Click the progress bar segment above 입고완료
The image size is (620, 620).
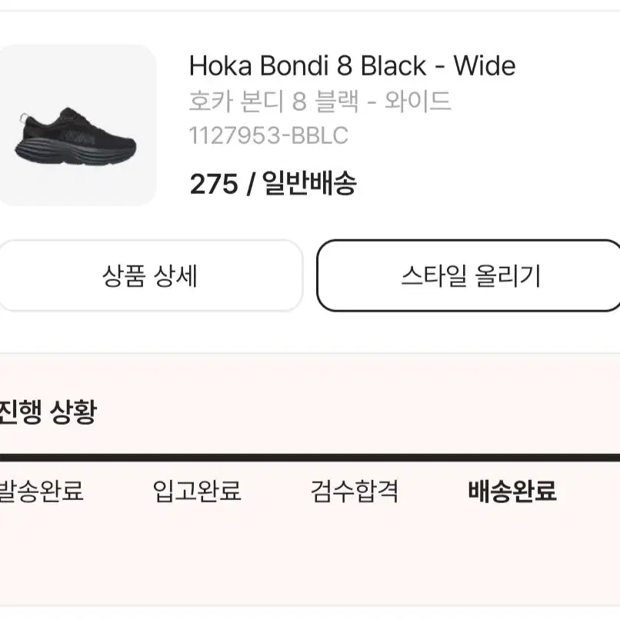click(197, 458)
